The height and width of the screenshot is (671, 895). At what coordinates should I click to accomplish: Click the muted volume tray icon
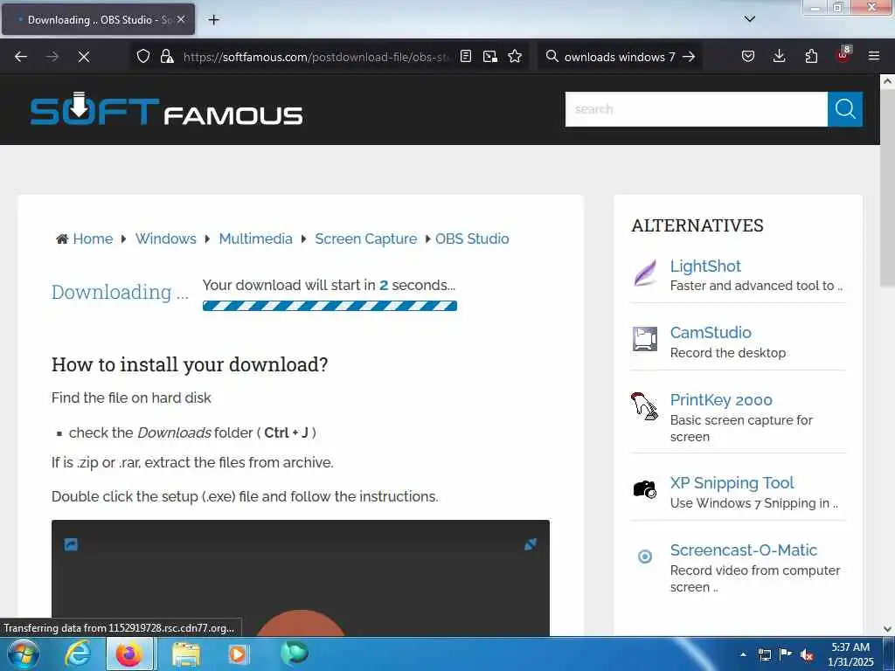click(x=807, y=654)
